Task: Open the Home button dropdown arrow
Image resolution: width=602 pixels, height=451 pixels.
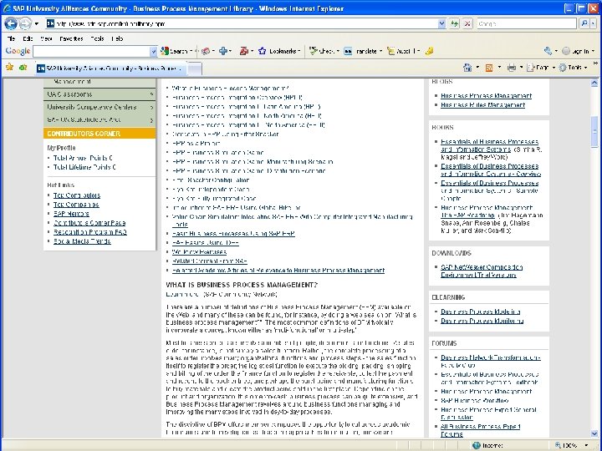Action: [477, 68]
